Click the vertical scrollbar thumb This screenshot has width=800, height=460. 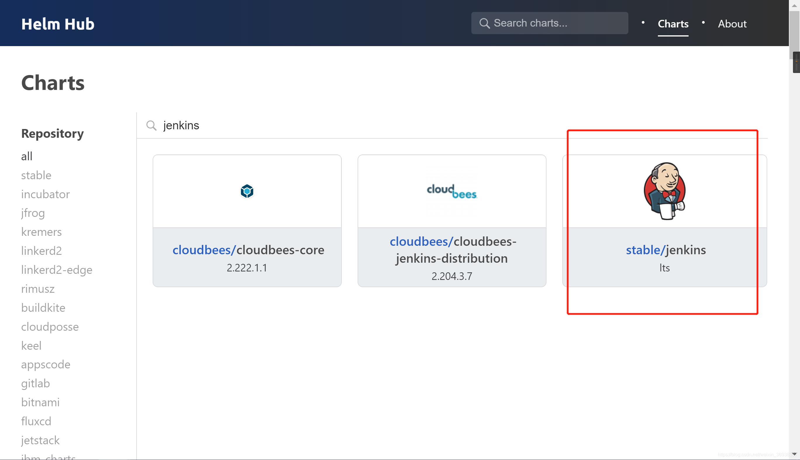(794, 35)
